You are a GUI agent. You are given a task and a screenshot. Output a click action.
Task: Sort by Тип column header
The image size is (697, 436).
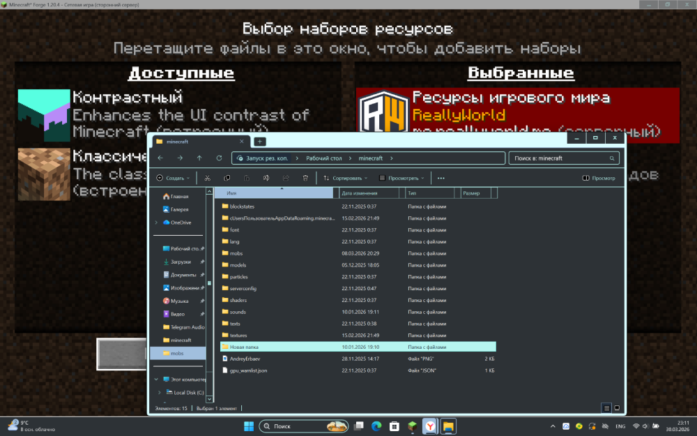point(430,193)
